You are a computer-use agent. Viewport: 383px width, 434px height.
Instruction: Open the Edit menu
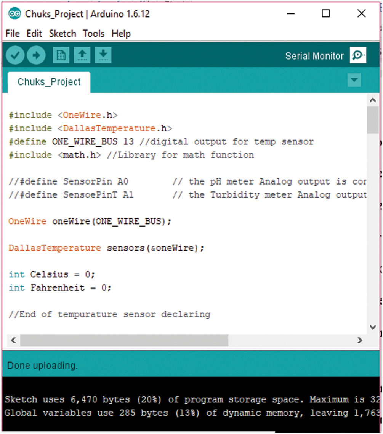point(34,34)
